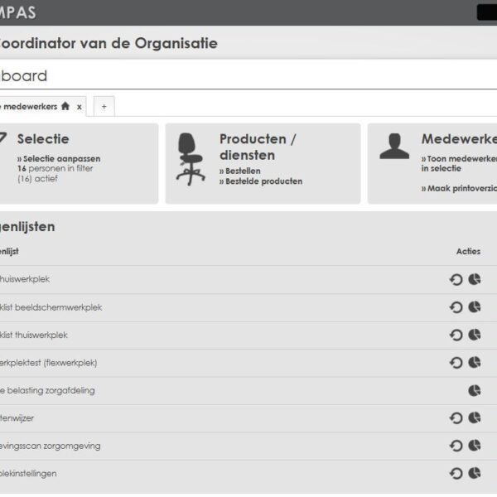Click the Acties column header
The image size is (497, 497).
tap(468, 251)
